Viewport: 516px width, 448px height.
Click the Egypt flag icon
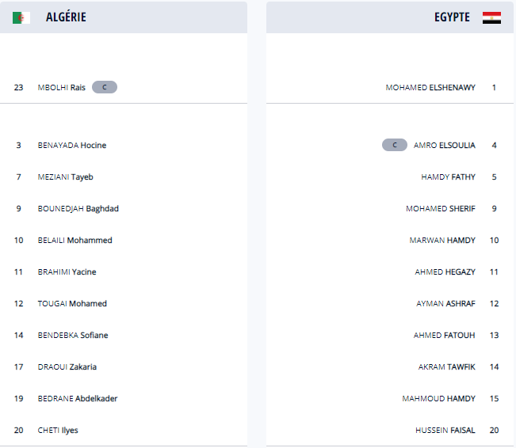[491, 17]
